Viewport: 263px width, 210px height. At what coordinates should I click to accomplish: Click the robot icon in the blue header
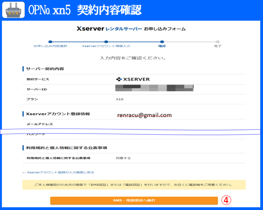13,10
